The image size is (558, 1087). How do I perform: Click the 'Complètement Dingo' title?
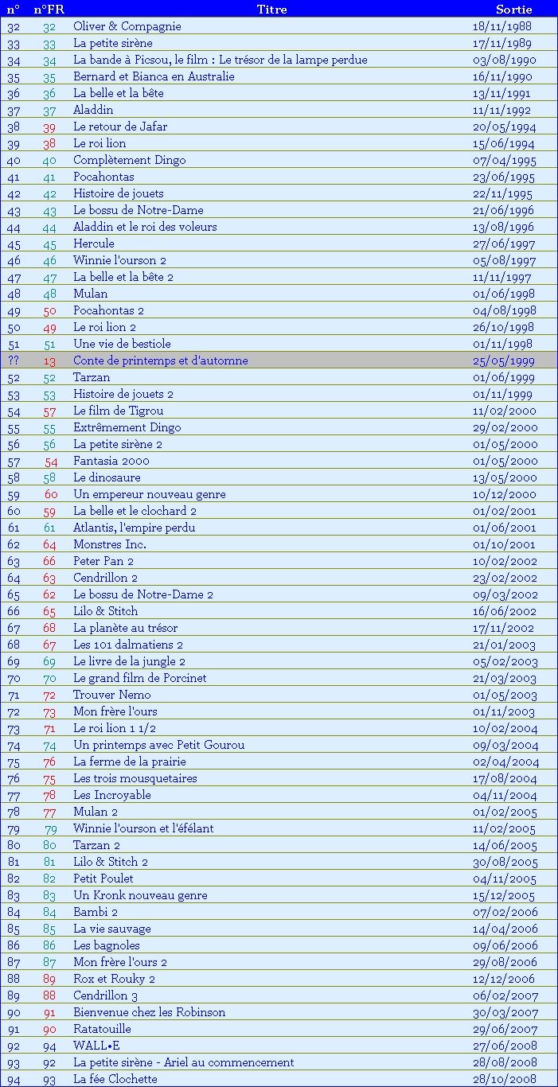point(130,160)
